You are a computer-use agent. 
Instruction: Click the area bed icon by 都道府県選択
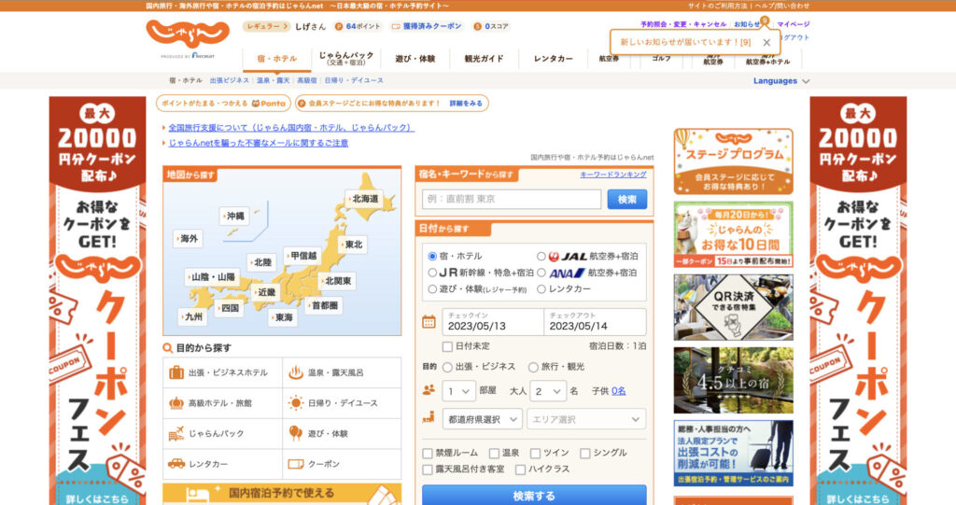pos(429,418)
